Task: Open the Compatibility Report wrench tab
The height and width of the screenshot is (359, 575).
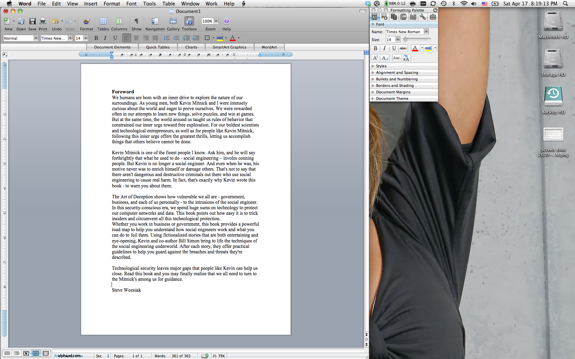Action: pyautogui.click(x=423, y=17)
